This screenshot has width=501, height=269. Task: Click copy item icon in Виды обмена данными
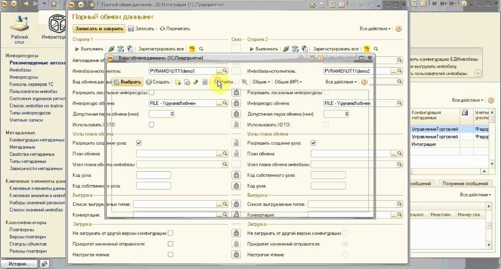tap(187, 82)
